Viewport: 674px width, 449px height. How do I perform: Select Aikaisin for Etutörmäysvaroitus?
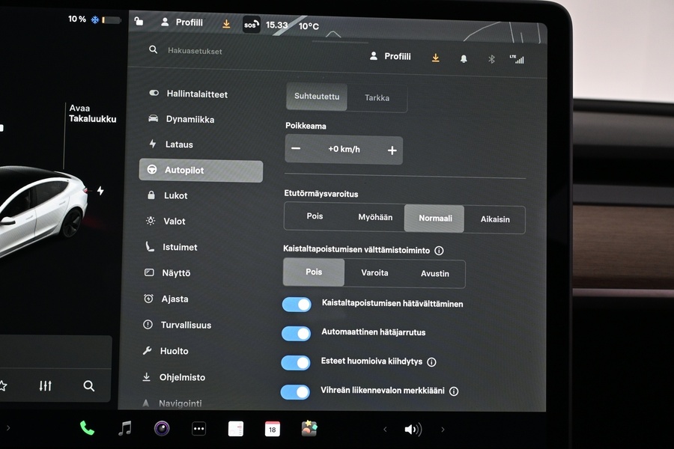point(495,219)
